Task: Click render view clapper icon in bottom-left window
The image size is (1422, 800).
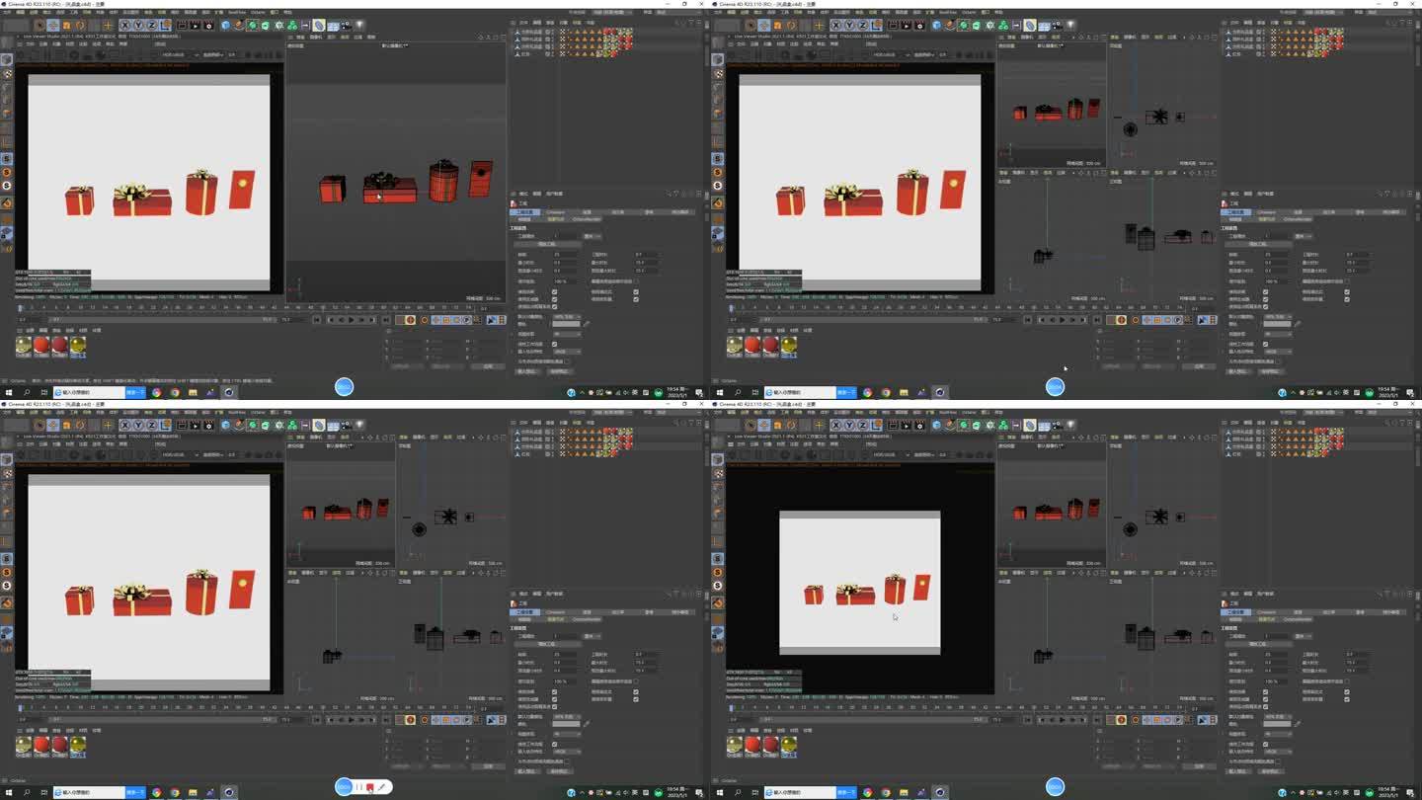Action: [x=182, y=426]
